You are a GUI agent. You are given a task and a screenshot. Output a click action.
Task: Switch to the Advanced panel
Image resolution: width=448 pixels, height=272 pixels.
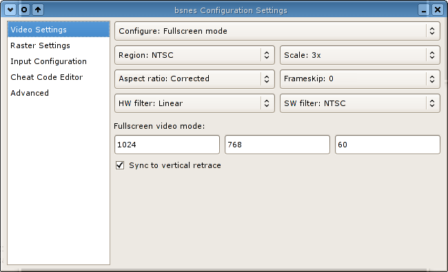[59, 93]
